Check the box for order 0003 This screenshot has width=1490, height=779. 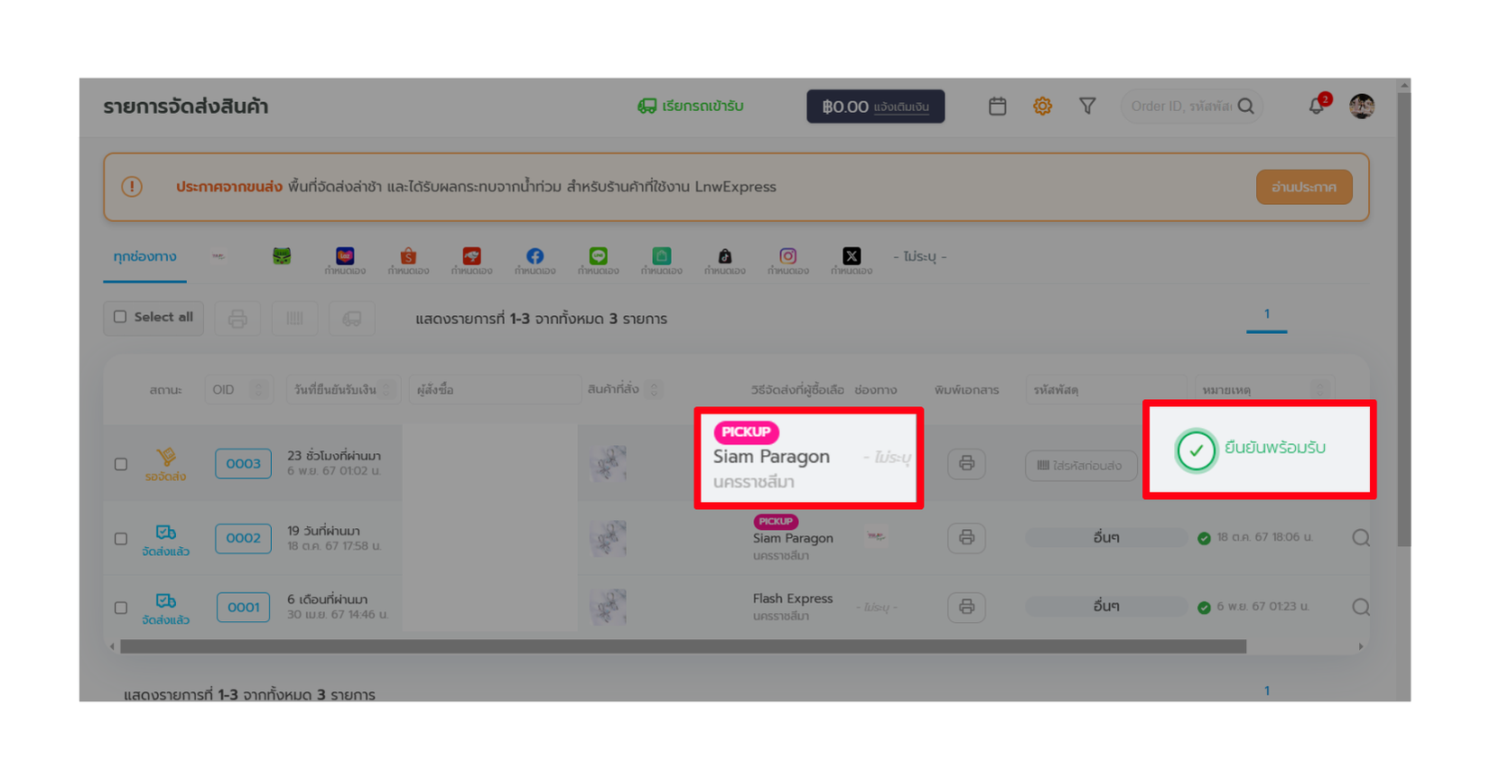coord(121,464)
